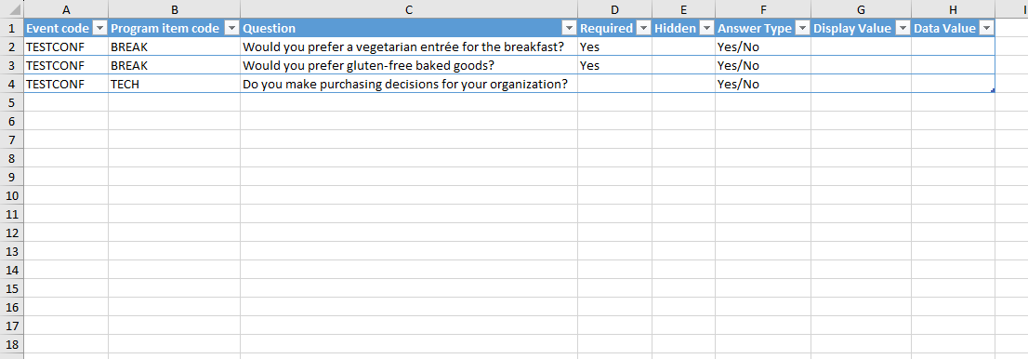Screen dimensions: 1028x359
Task: Select the vegetarian entrée question cell
Action: (x=409, y=47)
